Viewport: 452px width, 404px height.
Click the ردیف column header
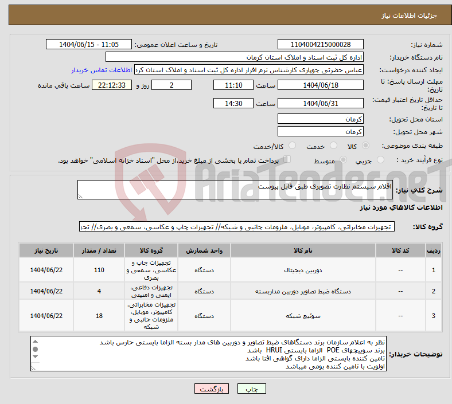[x=434, y=250]
